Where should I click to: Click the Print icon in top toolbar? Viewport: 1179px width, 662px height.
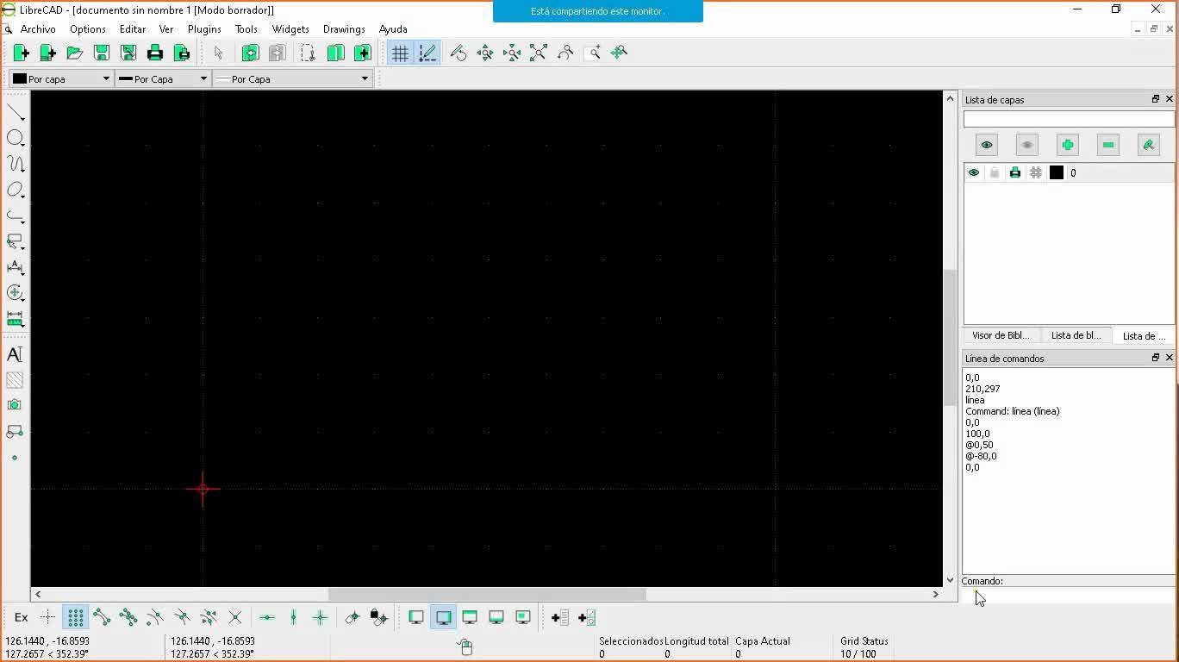coord(155,53)
